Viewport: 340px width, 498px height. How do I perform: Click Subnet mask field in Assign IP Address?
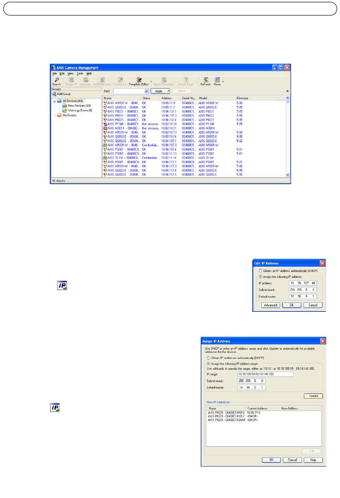(x=252, y=381)
